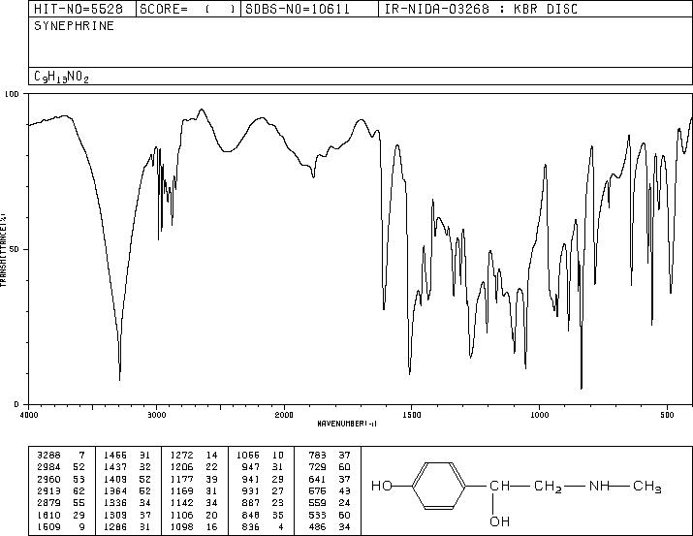
Task: Click the 2000 tick label on the x-axis
Action: pyautogui.click(x=284, y=415)
